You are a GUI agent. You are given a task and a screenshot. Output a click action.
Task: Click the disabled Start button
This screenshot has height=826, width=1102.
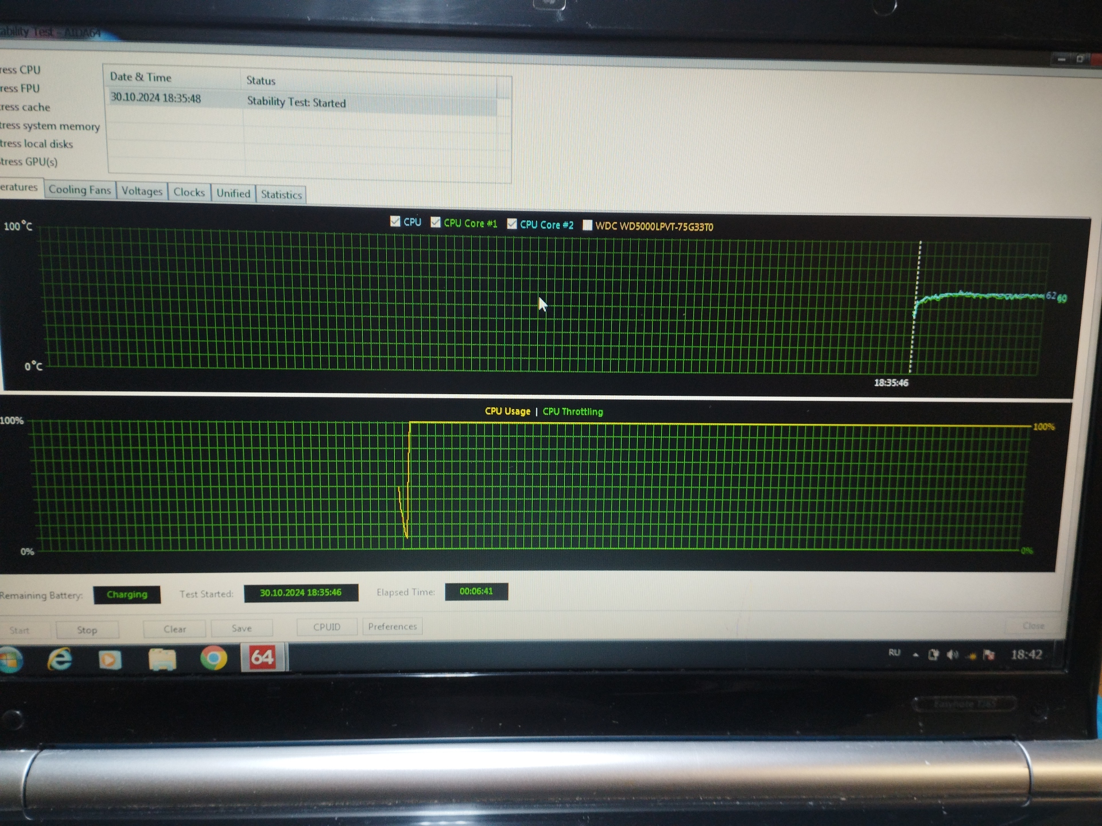(x=23, y=630)
